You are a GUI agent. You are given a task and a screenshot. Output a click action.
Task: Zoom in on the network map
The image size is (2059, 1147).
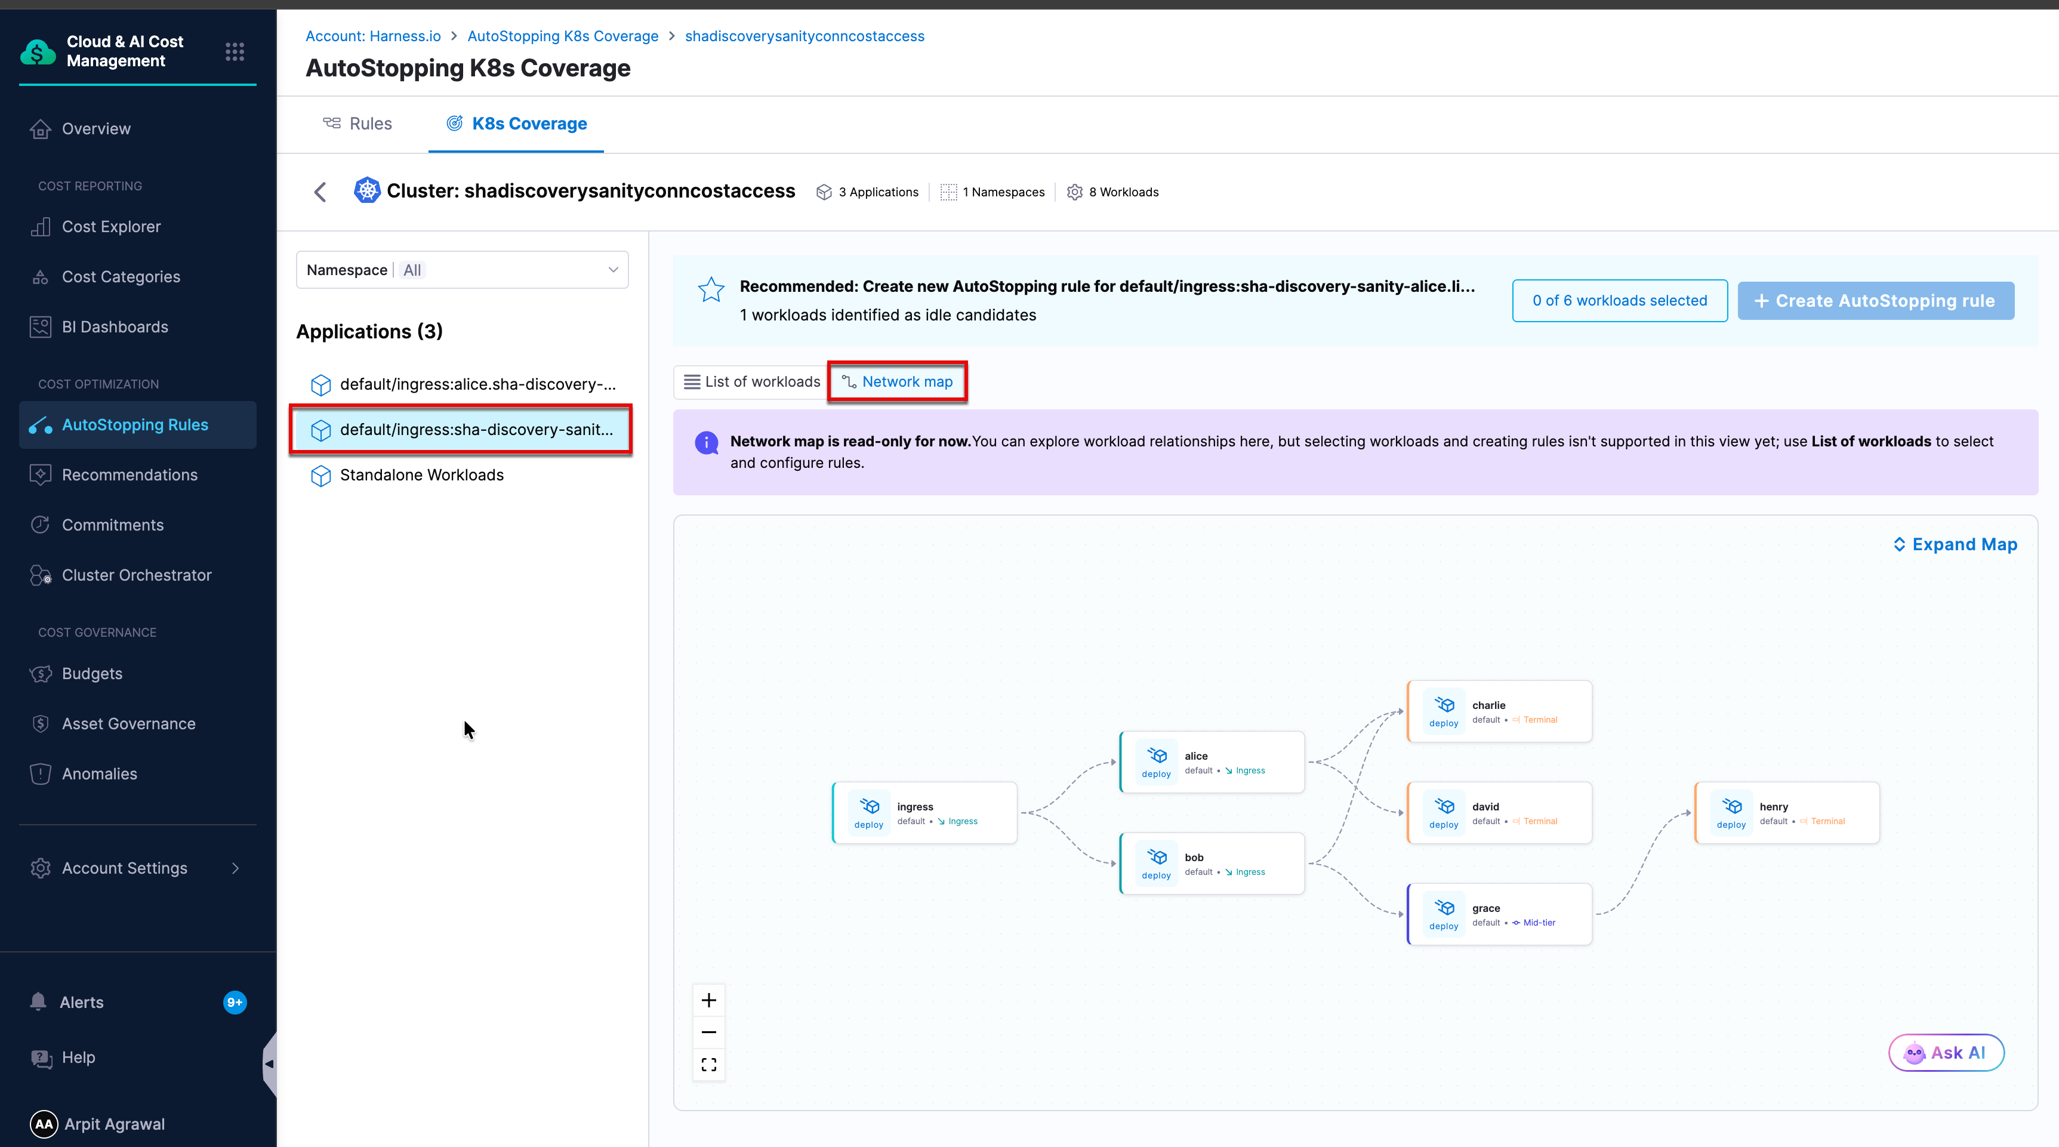pos(708,1000)
